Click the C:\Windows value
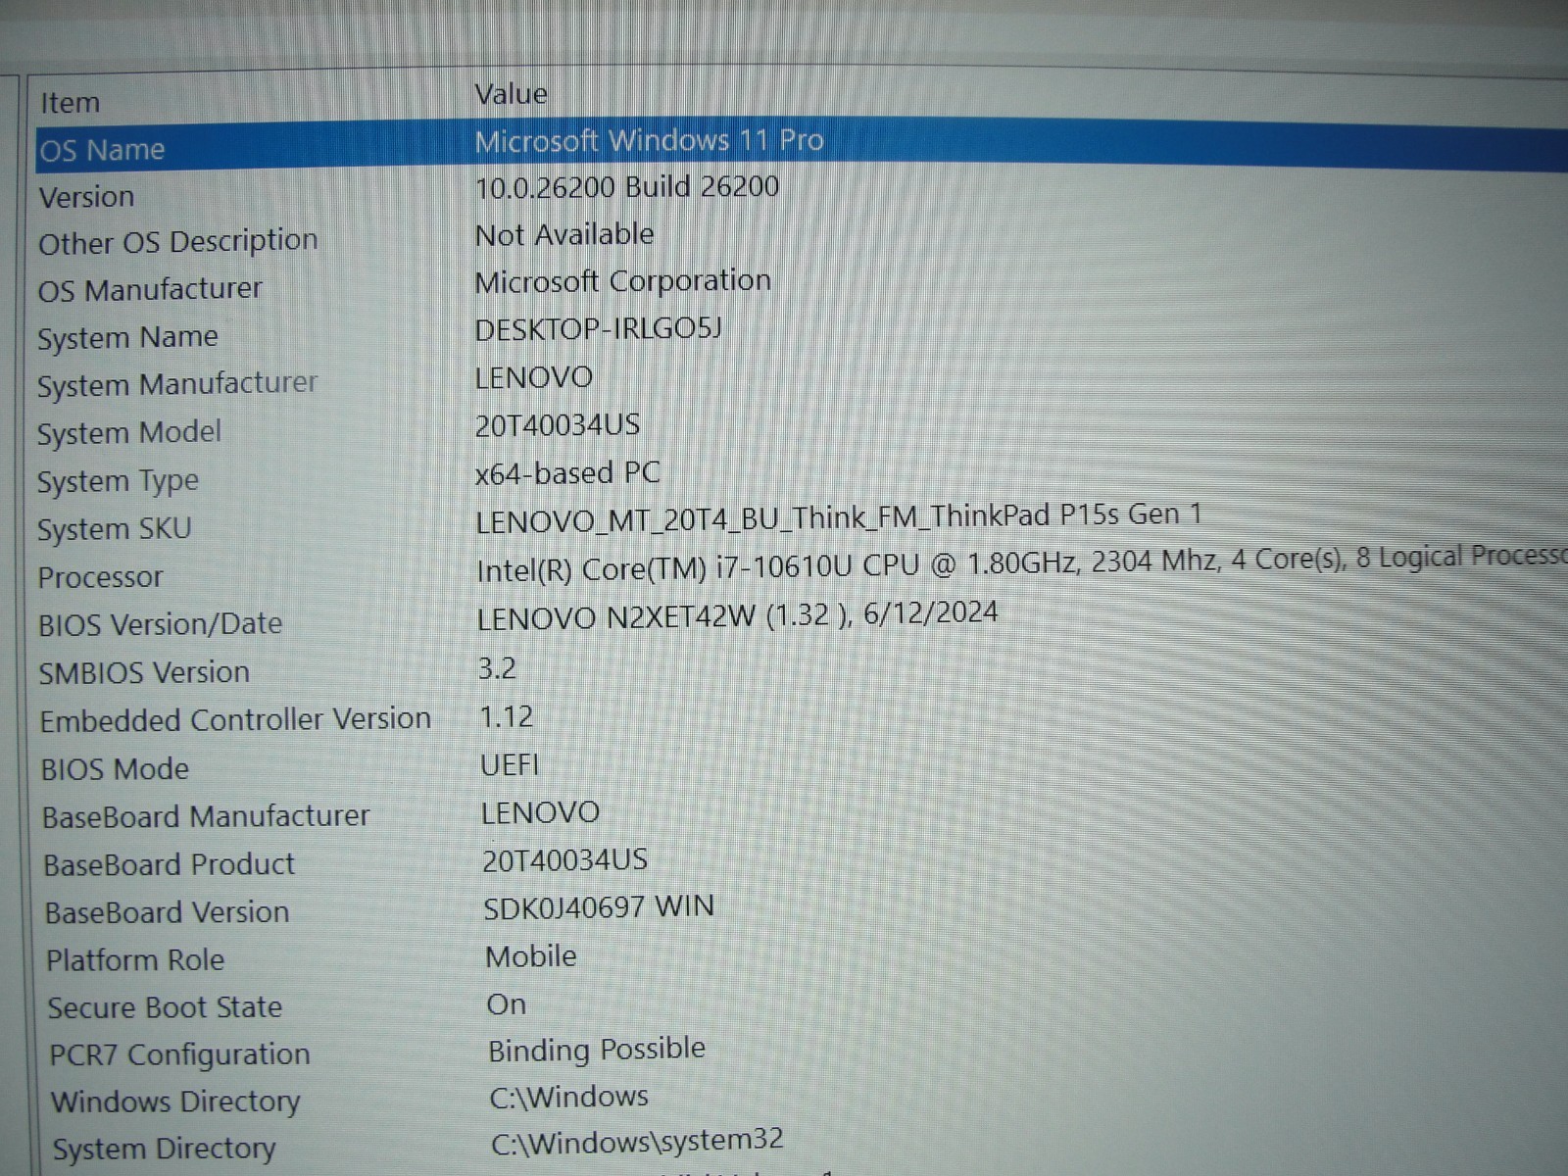Image resolution: width=1568 pixels, height=1176 pixels. [x=569, y=1098]
